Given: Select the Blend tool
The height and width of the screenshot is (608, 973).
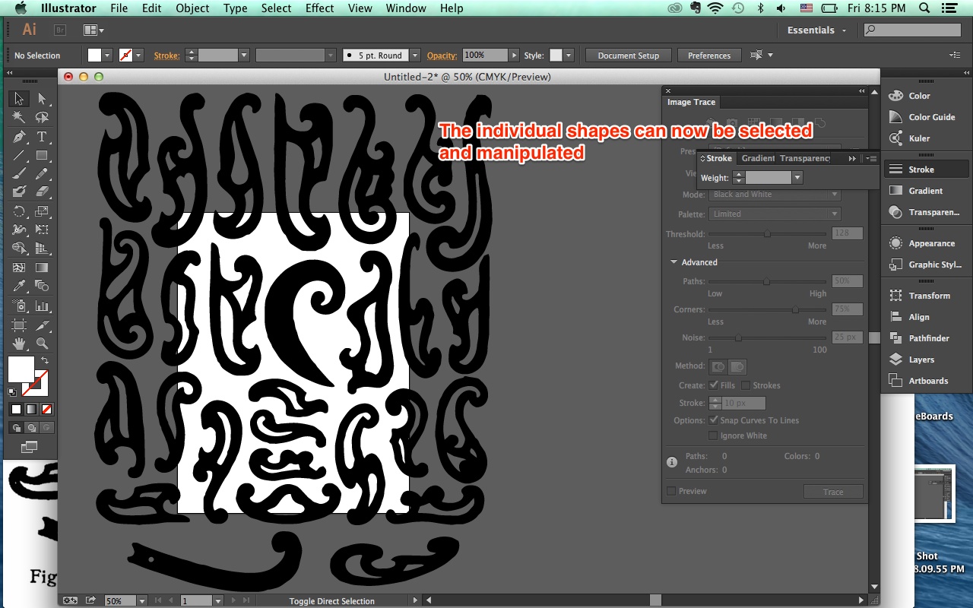Looking at the screenshot, I should (42, 287).
